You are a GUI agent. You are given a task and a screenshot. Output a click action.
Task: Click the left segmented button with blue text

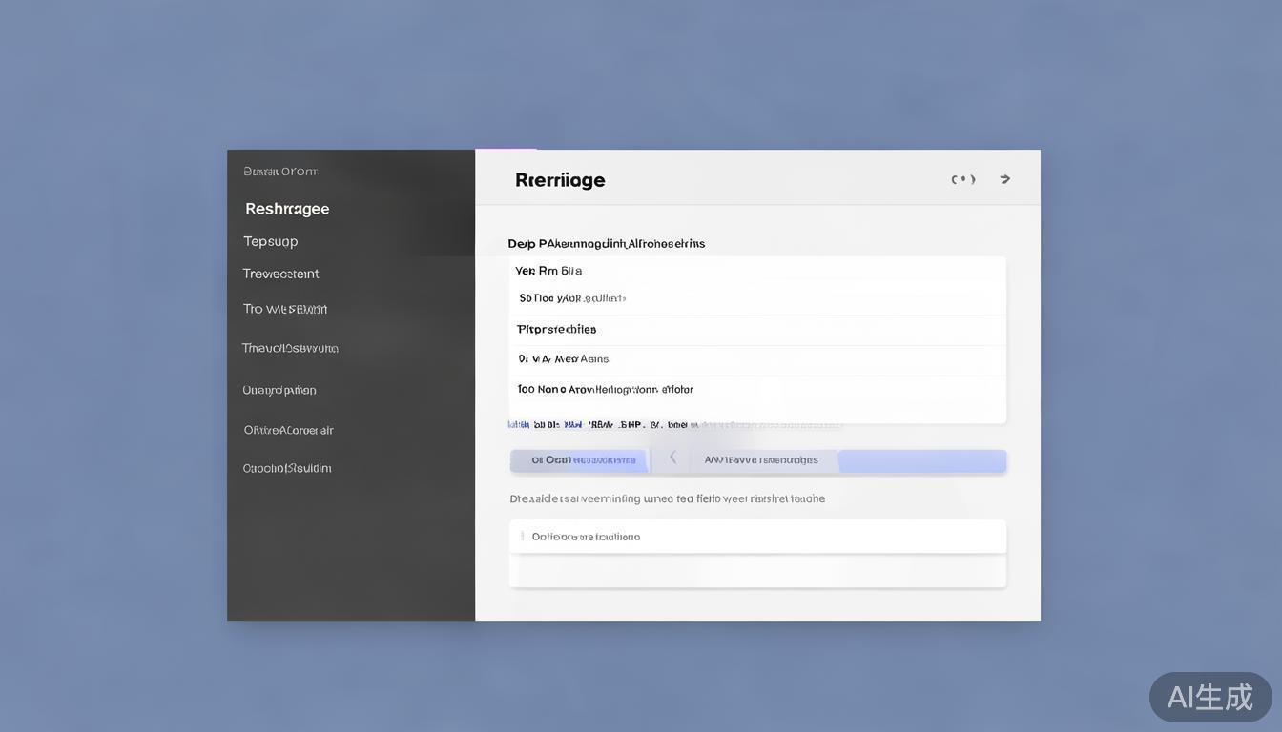pyautogui.click(x=580, y=460)
